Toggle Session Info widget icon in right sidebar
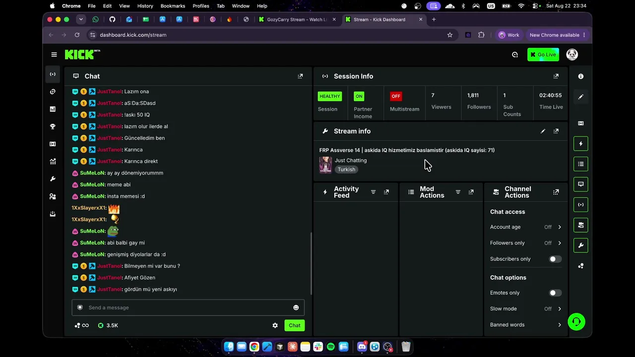 (x=581, y=205)
